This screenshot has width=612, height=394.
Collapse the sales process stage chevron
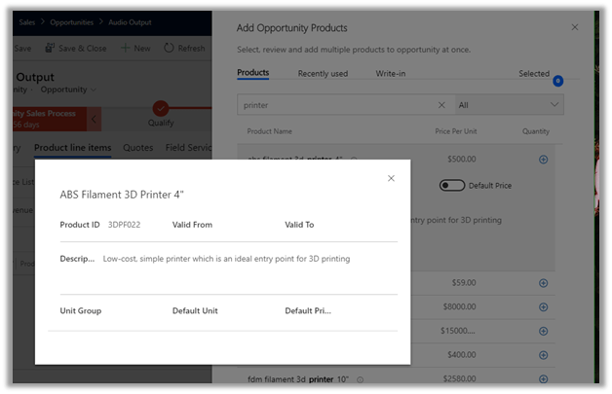(x=94, y=119)
